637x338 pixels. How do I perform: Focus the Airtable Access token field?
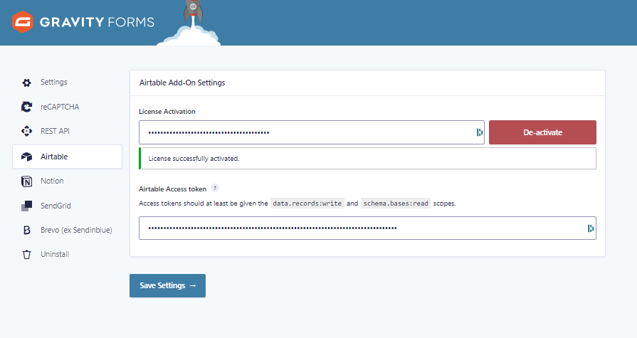[367, 228]
